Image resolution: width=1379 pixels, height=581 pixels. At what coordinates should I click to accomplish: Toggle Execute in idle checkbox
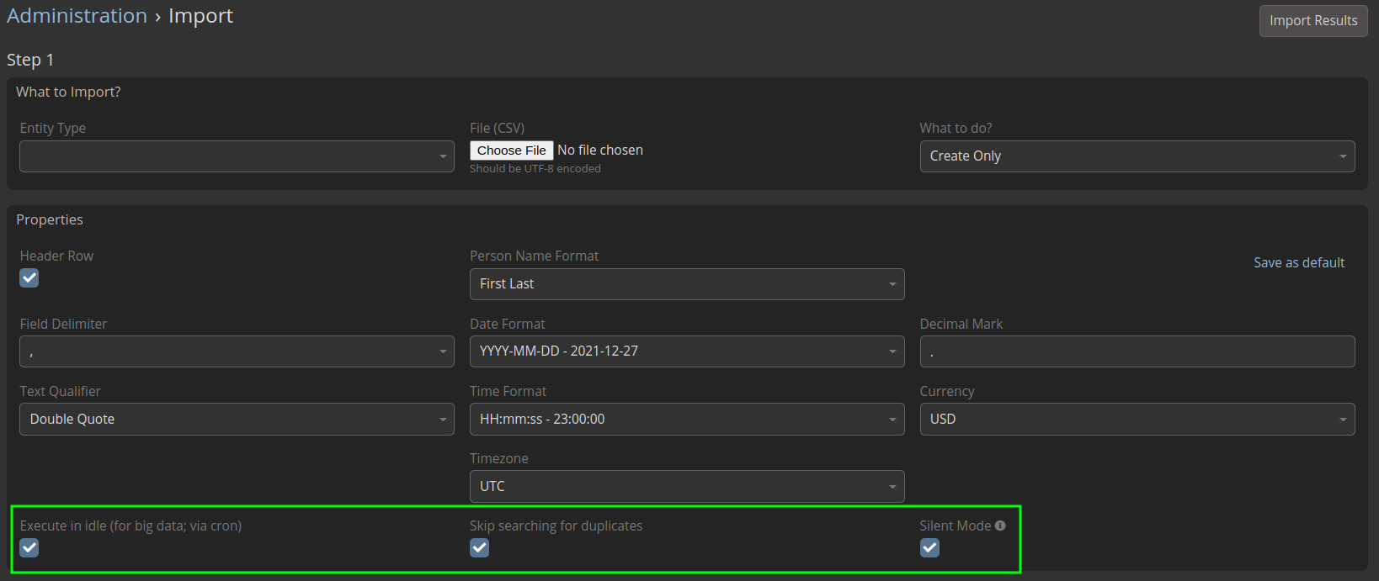[x=29, y=547]
